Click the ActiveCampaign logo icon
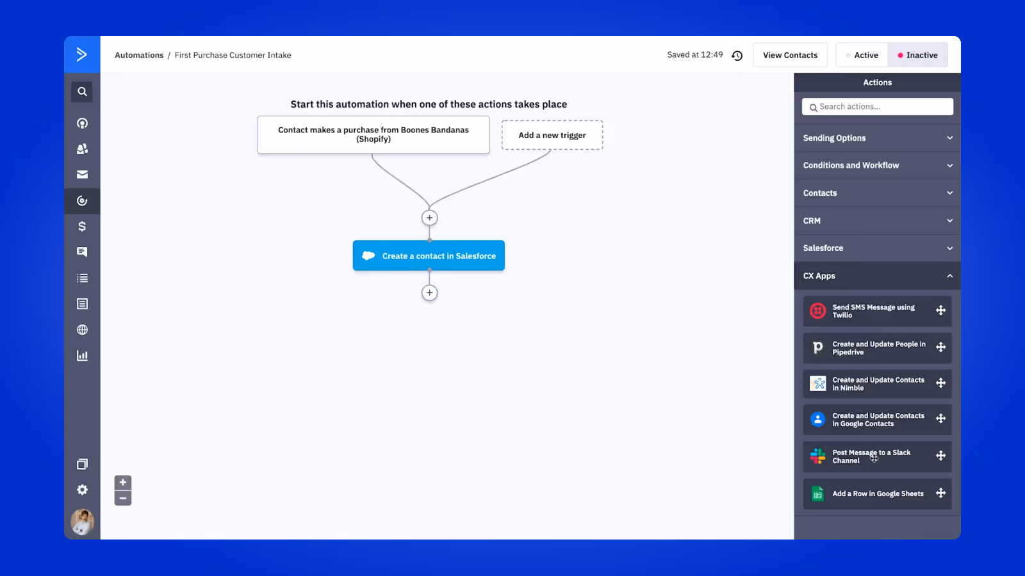The width and height of the screenshot is (1025, 576). click(x=82, y=54)
